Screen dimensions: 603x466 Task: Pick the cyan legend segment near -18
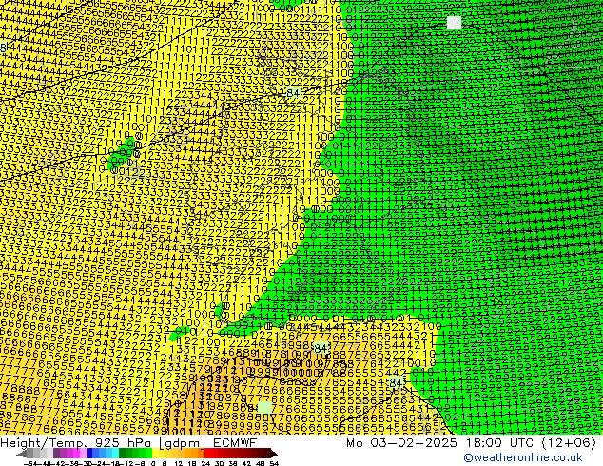point(115,454)
